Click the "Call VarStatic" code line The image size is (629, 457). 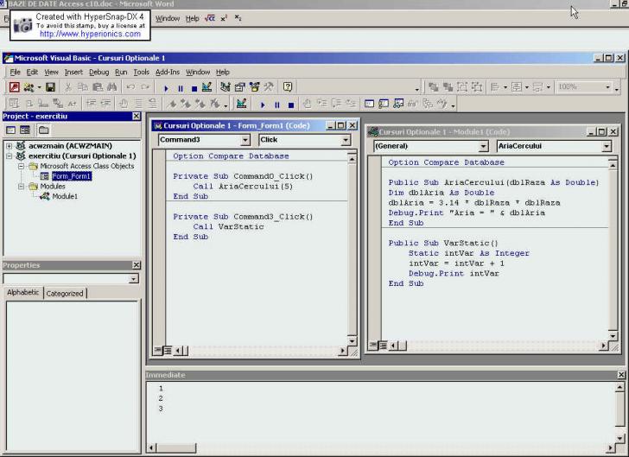point(228,226)
